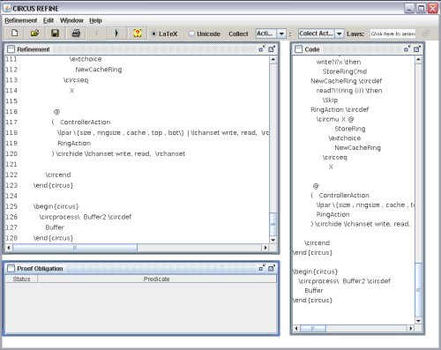Click line 112 NewCacheRing in Refinement
Viewport: 441px width, 350px height.
coord(99,70)
